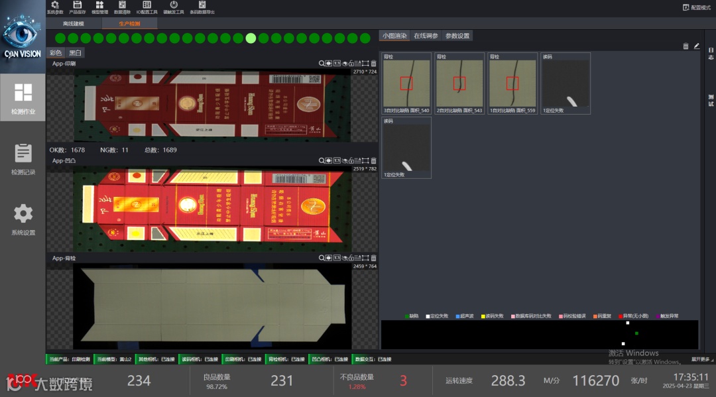Switch image view to 黑白 monochrome mode
716x397 pixels.
click(76, 53)
